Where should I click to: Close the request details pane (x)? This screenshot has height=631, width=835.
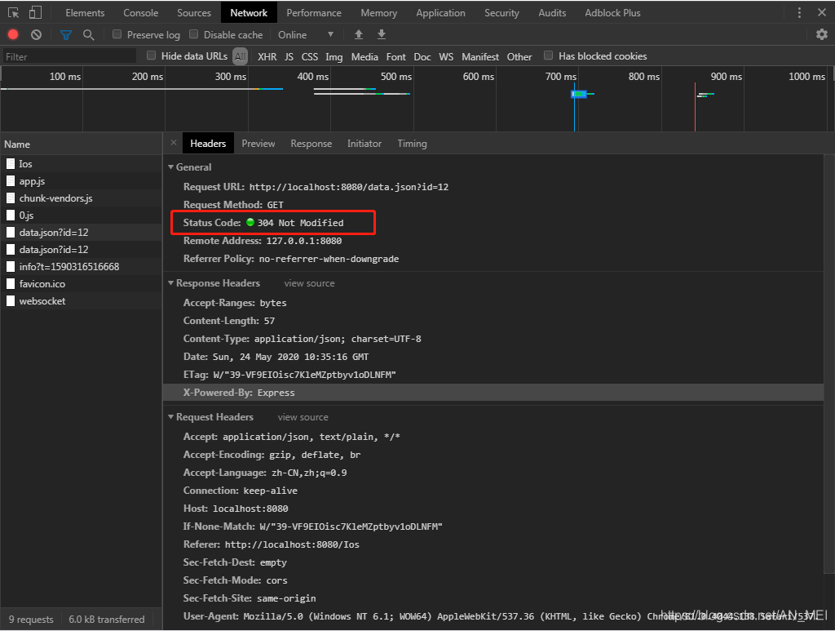174,143
